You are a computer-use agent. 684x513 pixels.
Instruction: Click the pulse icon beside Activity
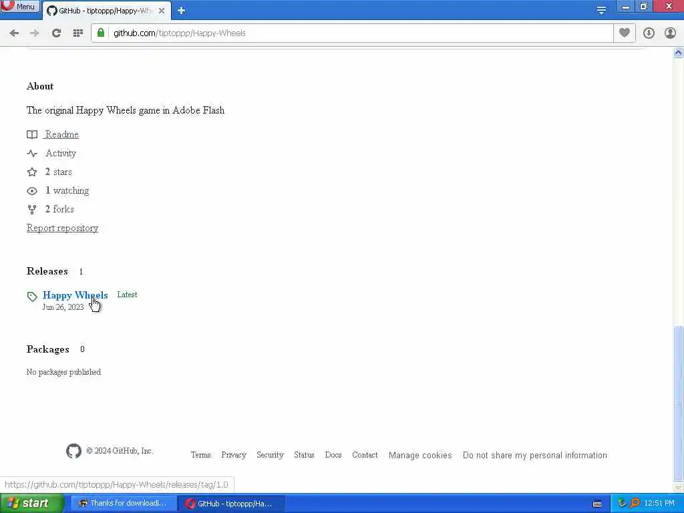(32, 154)
